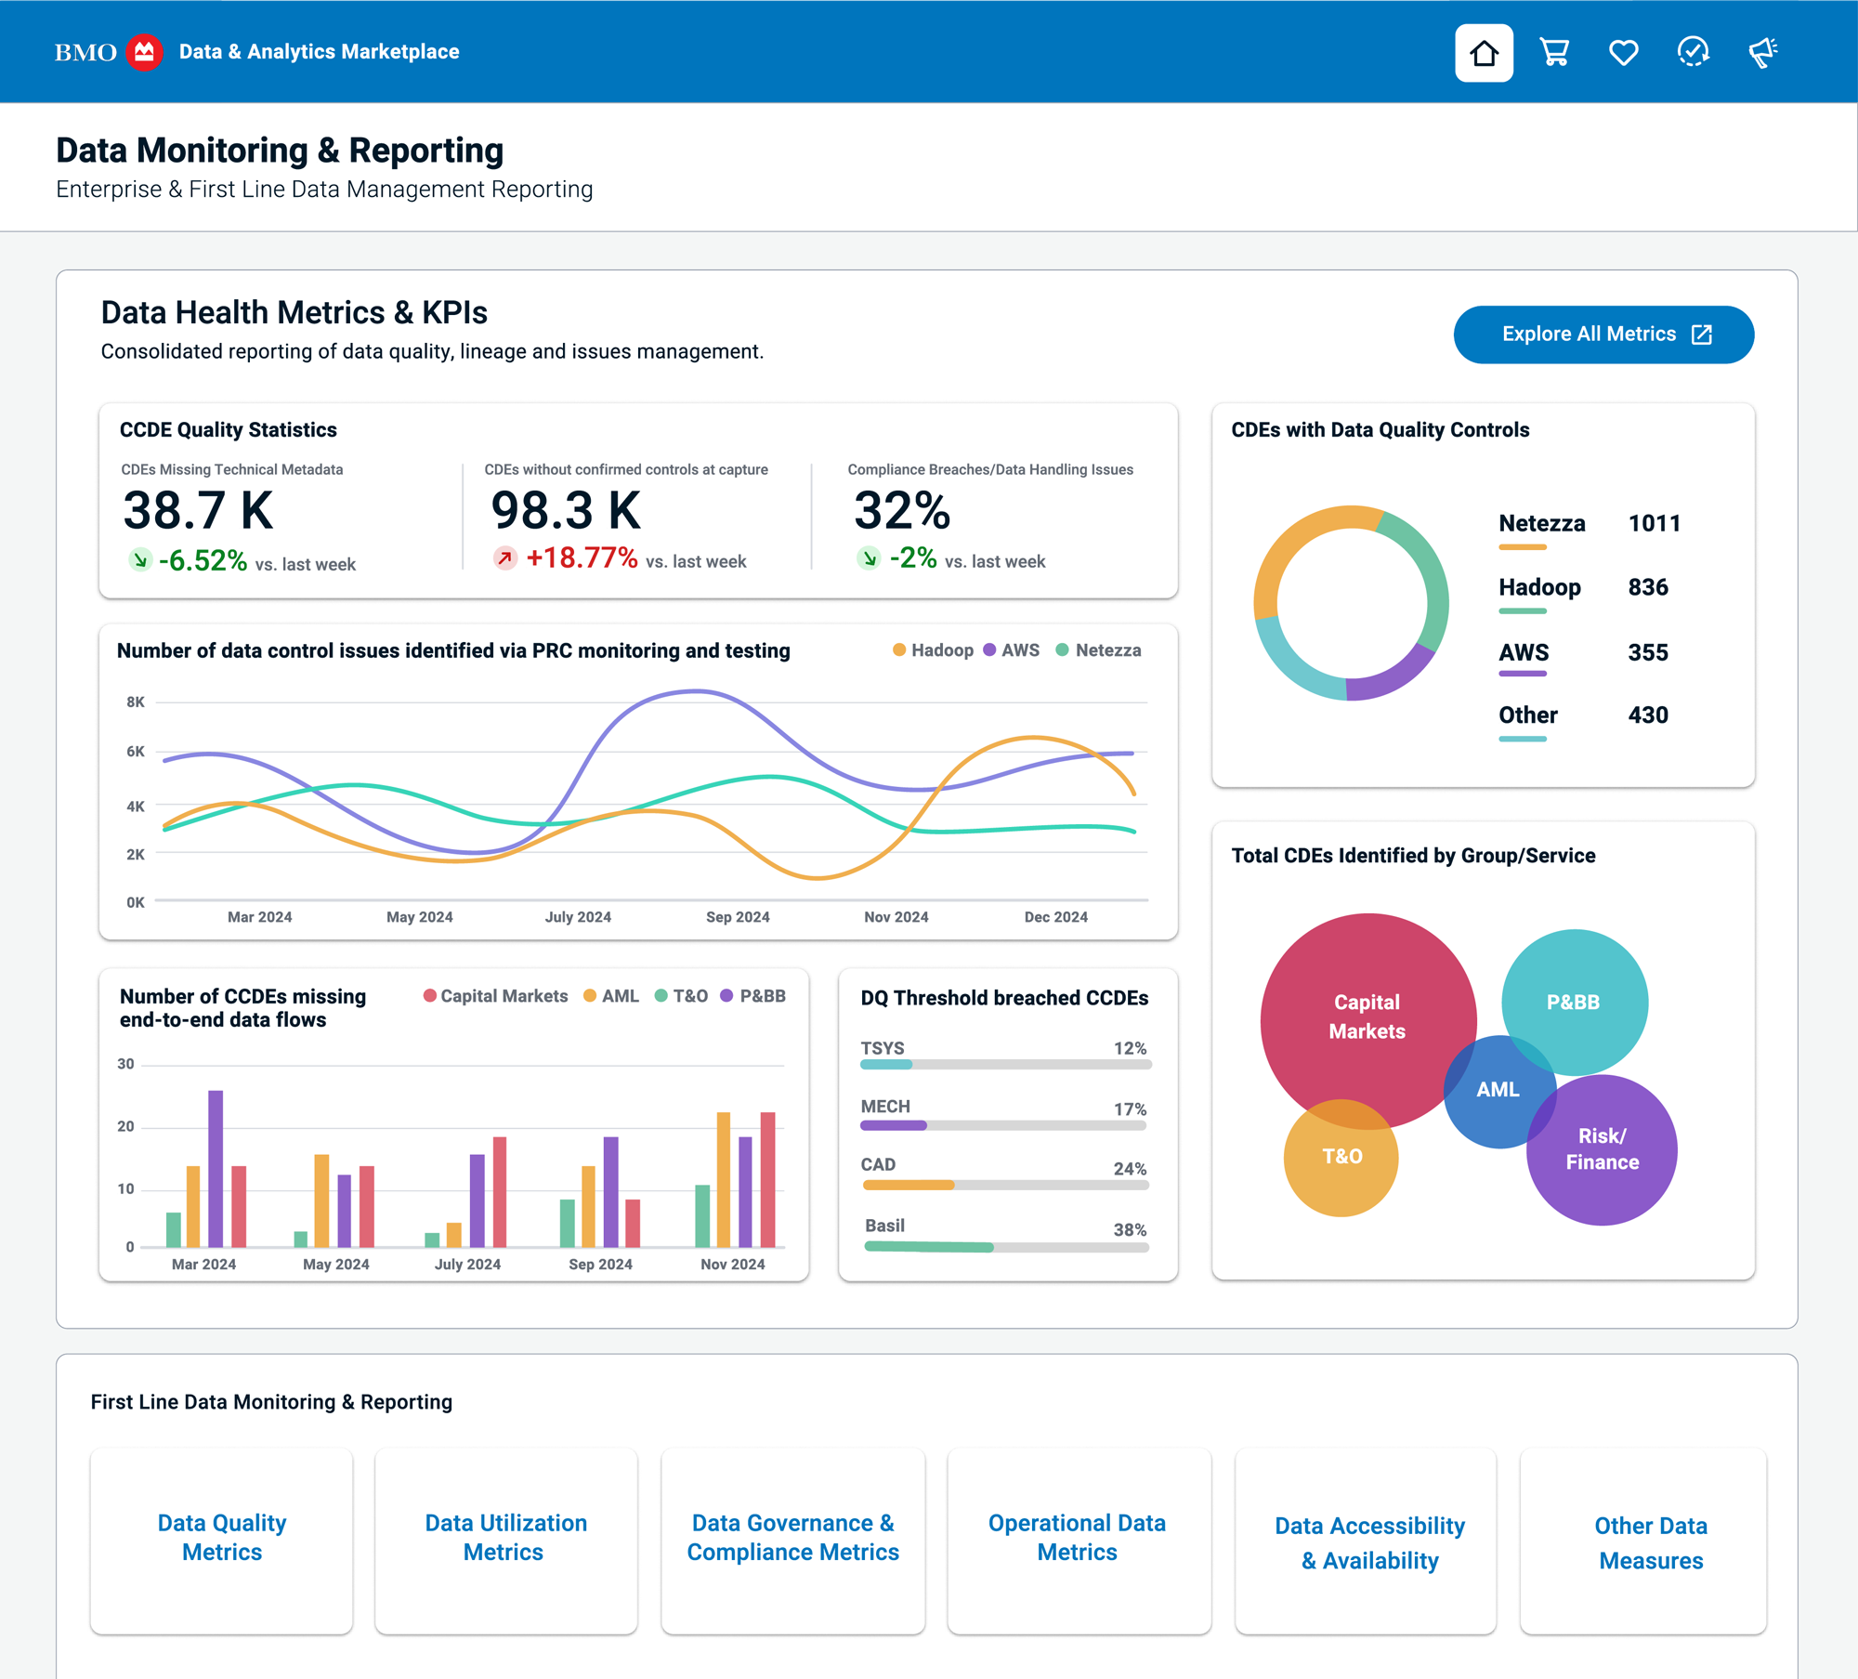Open Data Quality Metrics card

pyautogui.click(x=222, y=1538)
